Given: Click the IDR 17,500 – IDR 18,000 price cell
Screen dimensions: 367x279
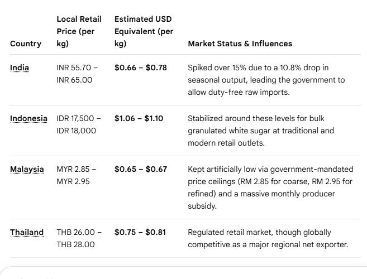Looking at the screenshot, I should click(x=79, y=124).
